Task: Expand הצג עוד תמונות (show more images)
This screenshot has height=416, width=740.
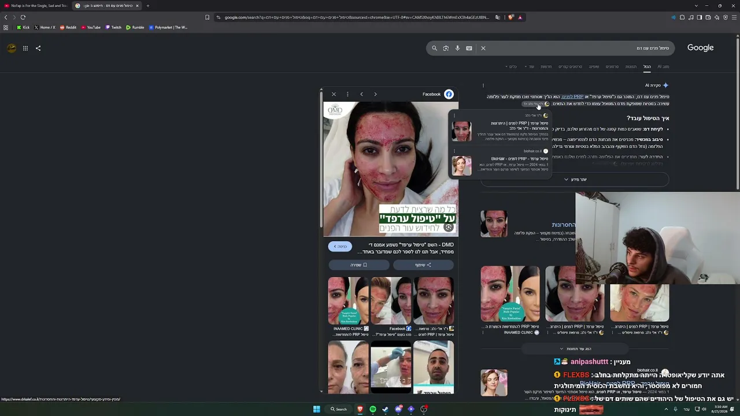Action: [575, 349]
